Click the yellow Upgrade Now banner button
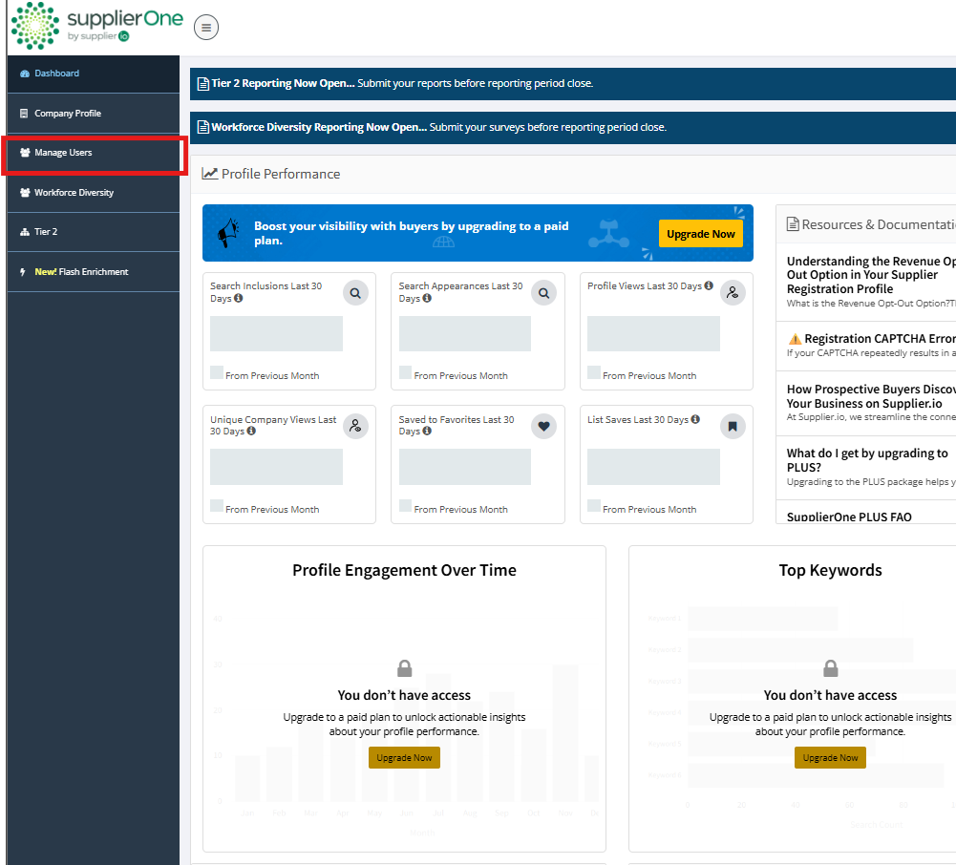 click(x=700, y=234)
